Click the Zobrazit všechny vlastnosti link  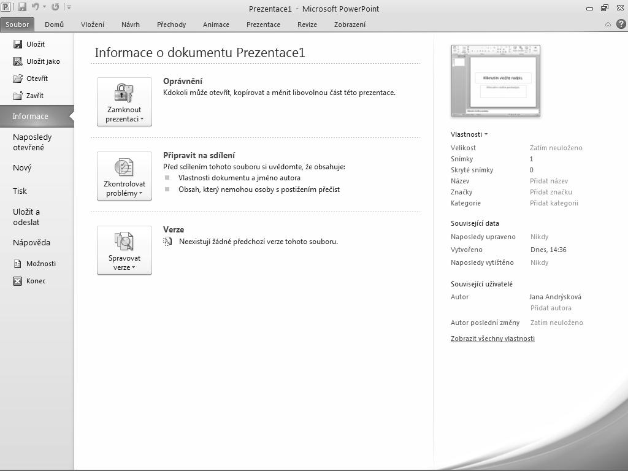[x=492, y=339]
